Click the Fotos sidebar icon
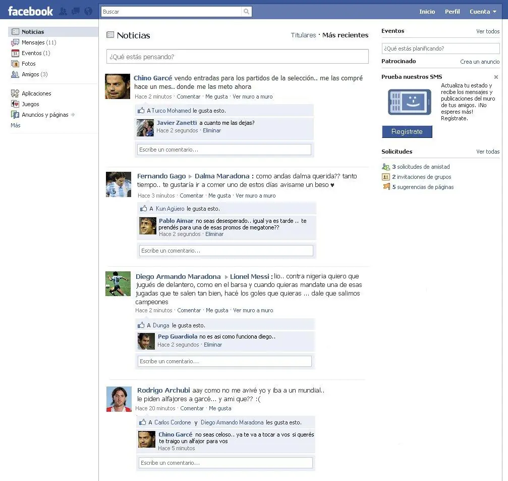This screenshot has width=508, height=481. (x=15, y=64)
